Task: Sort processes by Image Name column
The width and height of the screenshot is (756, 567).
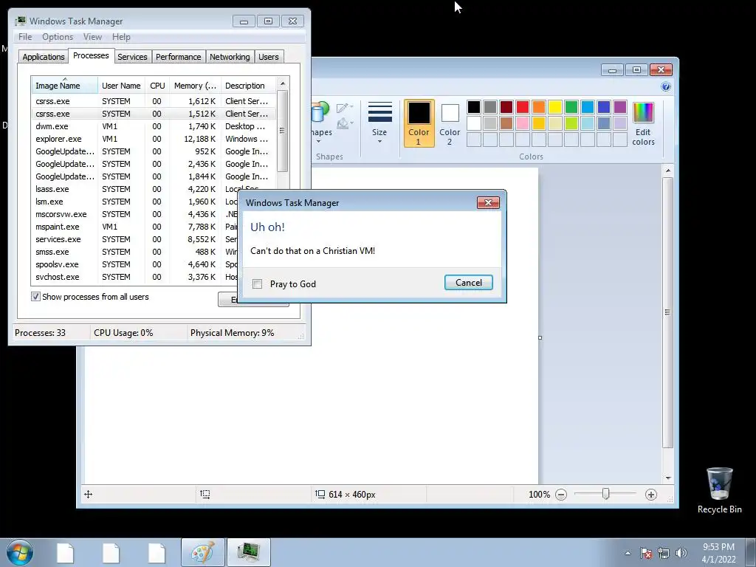Action: (x=65, y=86)
